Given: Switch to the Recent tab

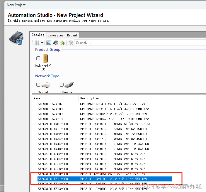Looking at the screenshot, I should pyautogui.click(x=72, y=35).
